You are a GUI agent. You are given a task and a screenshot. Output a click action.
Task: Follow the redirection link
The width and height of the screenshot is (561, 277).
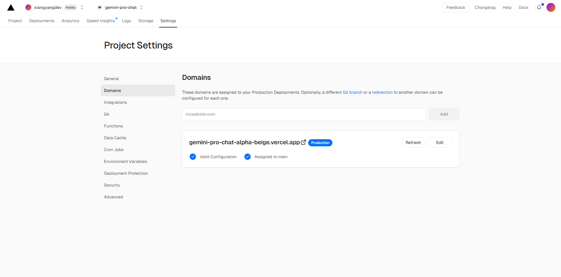[382, 92]
